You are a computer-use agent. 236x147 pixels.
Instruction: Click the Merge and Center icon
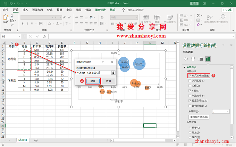pyautogui.click(x=102, y=24)
